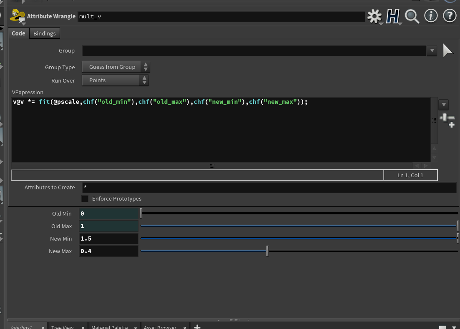This screenshot has width=460, height=329.
Task: Click the Old Min value field
Action: click(x=108, y=213)
